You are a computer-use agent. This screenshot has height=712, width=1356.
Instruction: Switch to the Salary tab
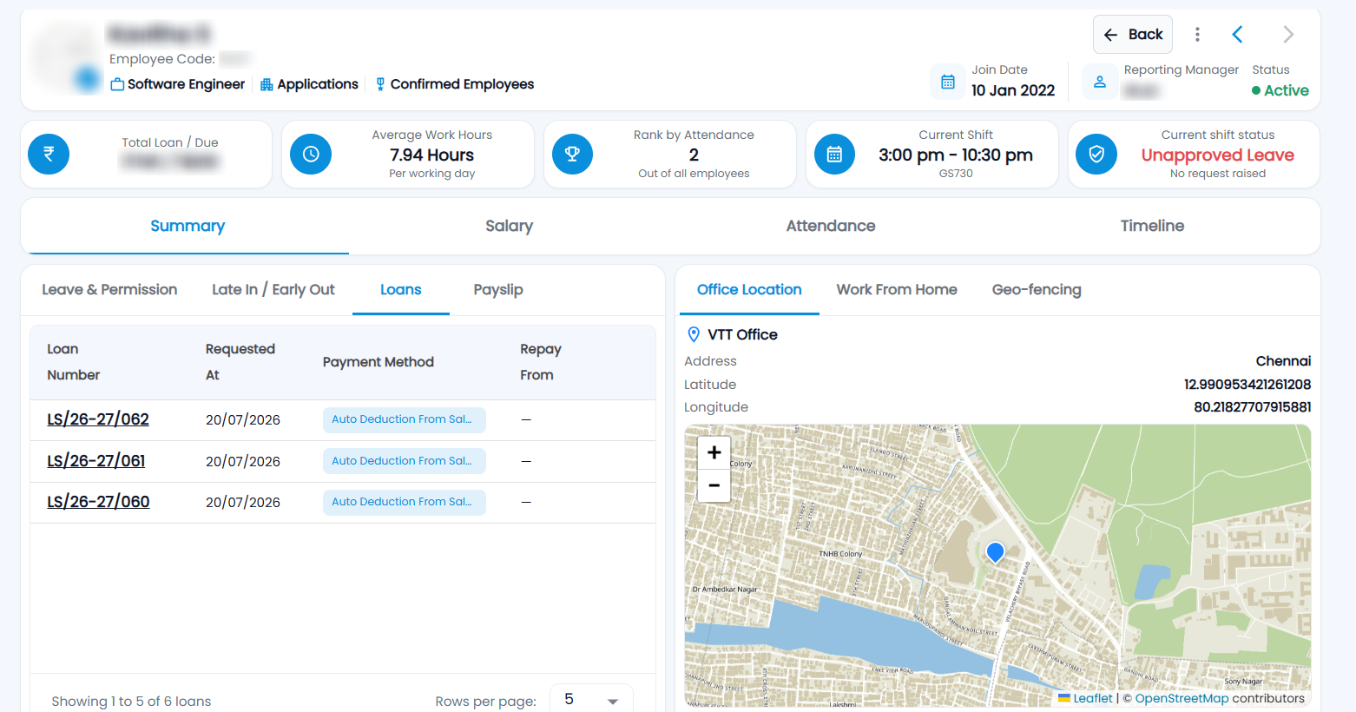pyautogui.click(x=509, y=226)
